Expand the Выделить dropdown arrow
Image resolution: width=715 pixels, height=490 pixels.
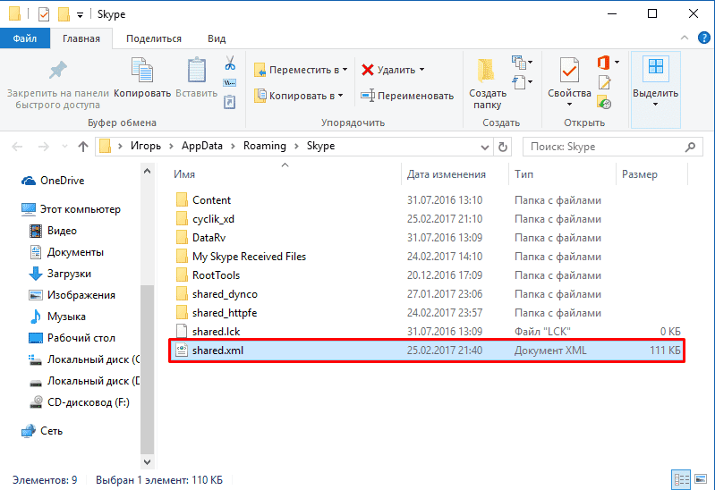655,105
